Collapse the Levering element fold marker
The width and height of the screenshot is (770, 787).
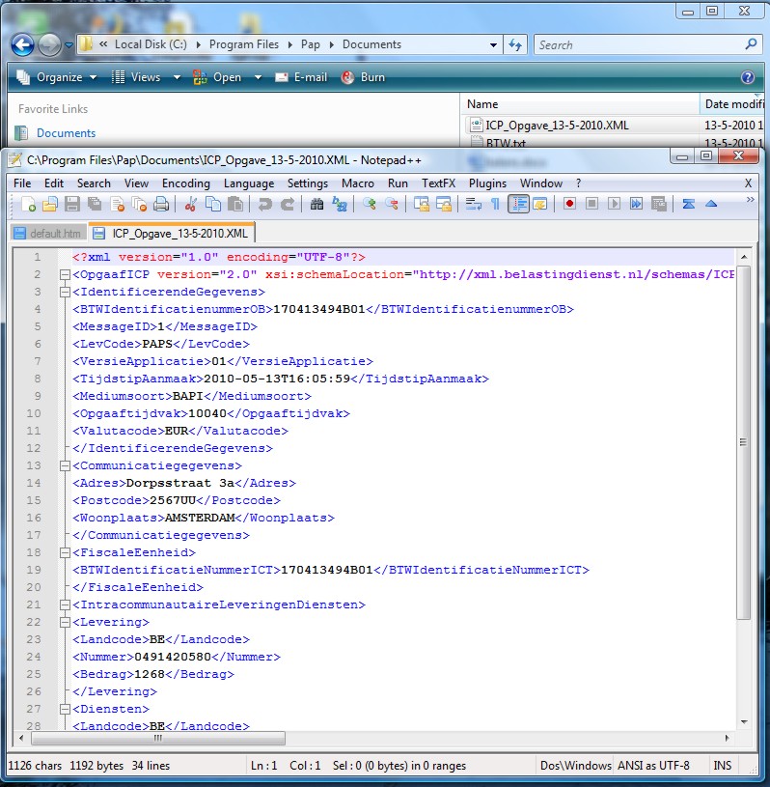pos(64,623)
